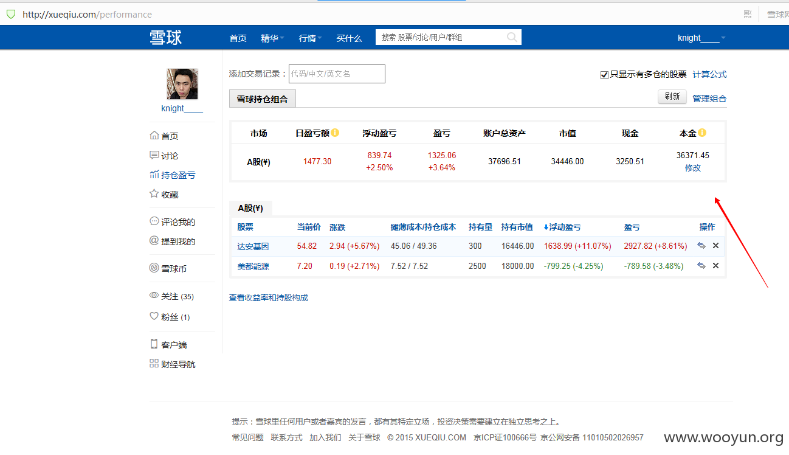Click the info icon beside 本金
789x455 pixels.
[702, 133]
